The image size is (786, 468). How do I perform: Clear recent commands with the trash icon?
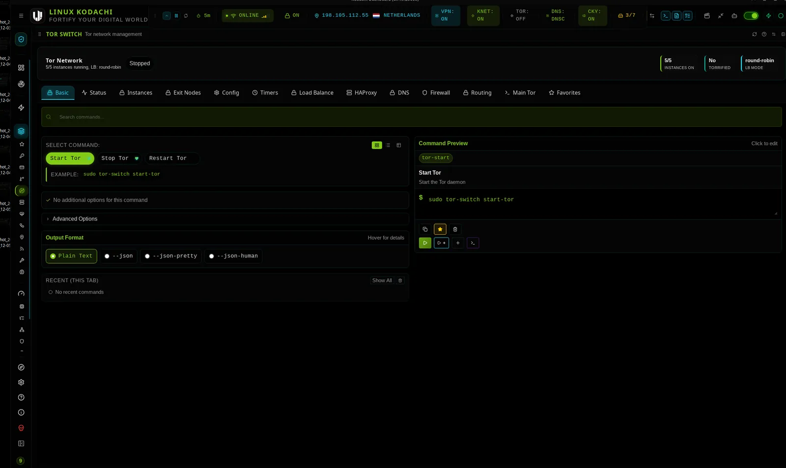400,281
